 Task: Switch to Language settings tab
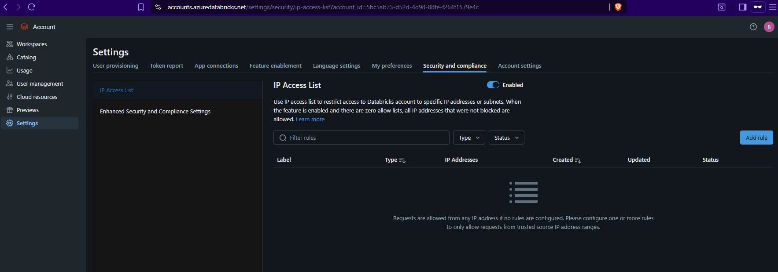tap(336, 65)
